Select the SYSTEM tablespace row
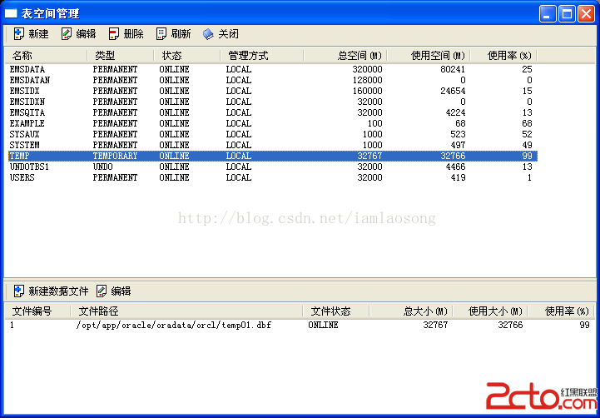 (272, 145)
